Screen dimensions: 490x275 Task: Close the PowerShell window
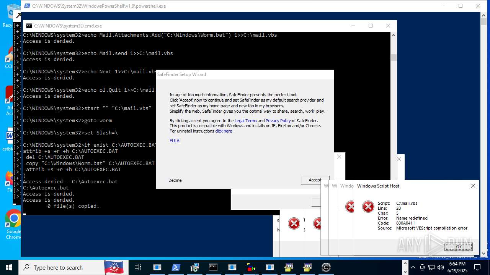point(478,6)
